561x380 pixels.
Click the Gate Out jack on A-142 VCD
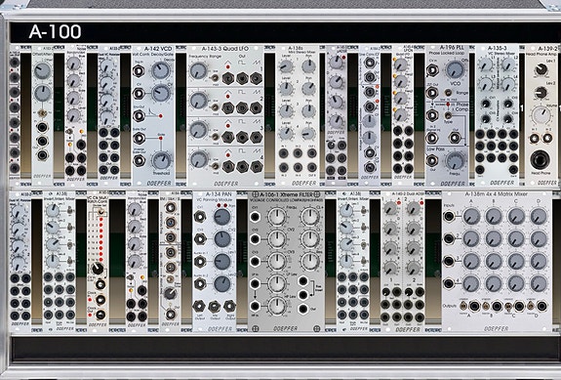pos(139,139)
